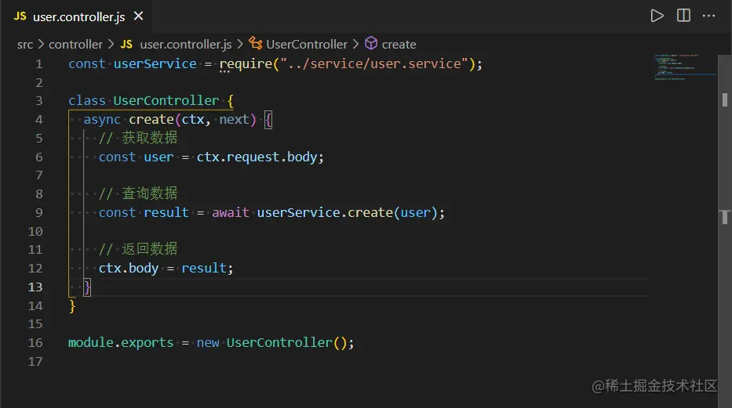Viewport: 732px width, 408px height.
Task: Click 'new UserController()' on line 16
Action: [x=272, y=343]
